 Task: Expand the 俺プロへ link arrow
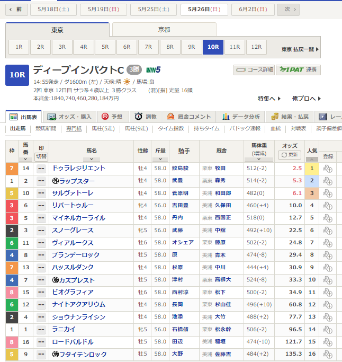pos(321,99)
